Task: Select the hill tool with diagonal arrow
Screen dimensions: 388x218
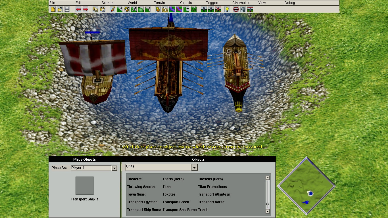Action: (148, 9)
